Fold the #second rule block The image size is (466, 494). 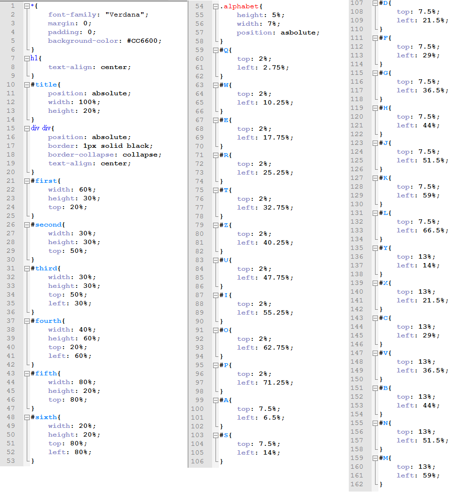[27, 225]
